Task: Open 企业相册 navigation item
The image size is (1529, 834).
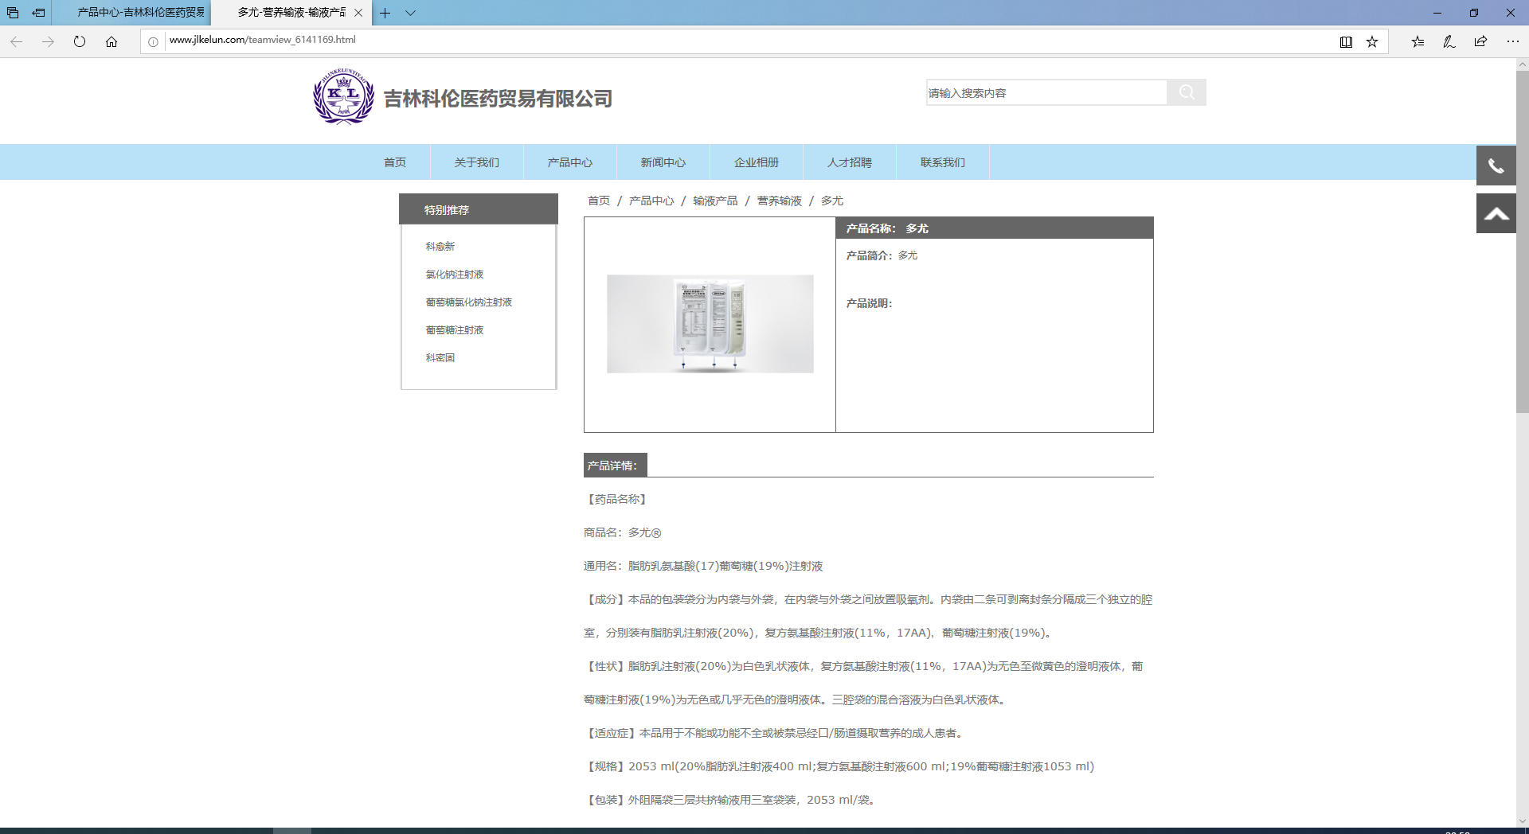Action: pos(757,162)
